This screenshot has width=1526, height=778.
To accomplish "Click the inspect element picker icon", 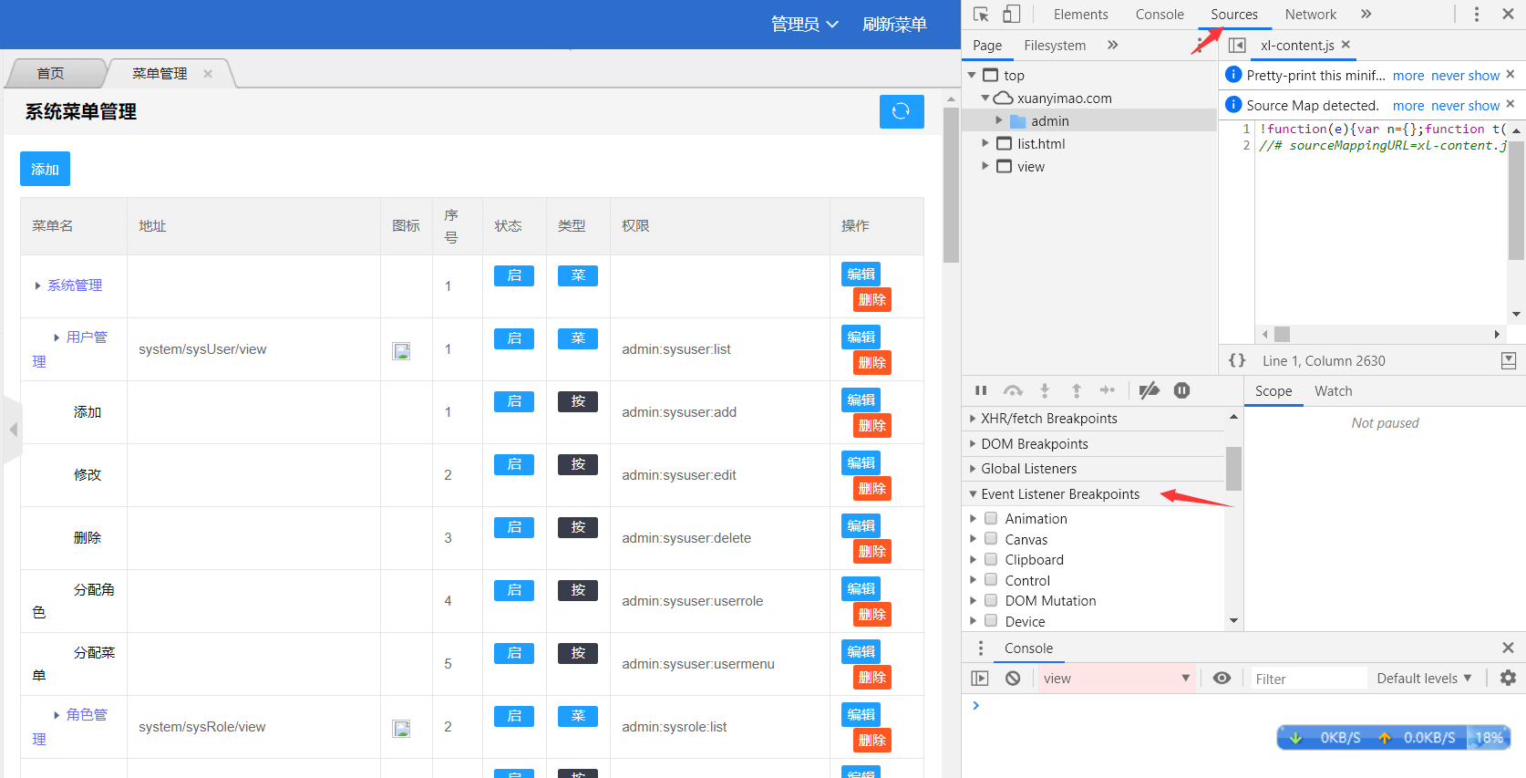I will click(x=981, y=15).
